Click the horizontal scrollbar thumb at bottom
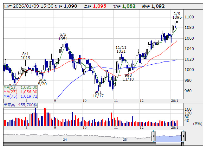Screen dimensions: 207x149 169,144
